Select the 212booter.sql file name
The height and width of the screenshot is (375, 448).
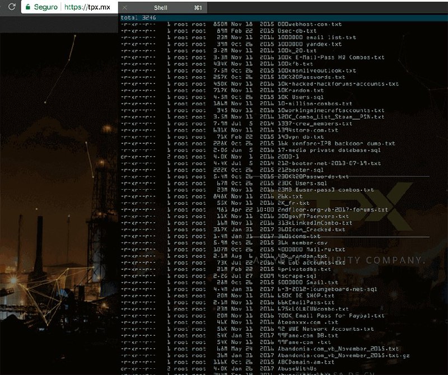pos(301,170)
